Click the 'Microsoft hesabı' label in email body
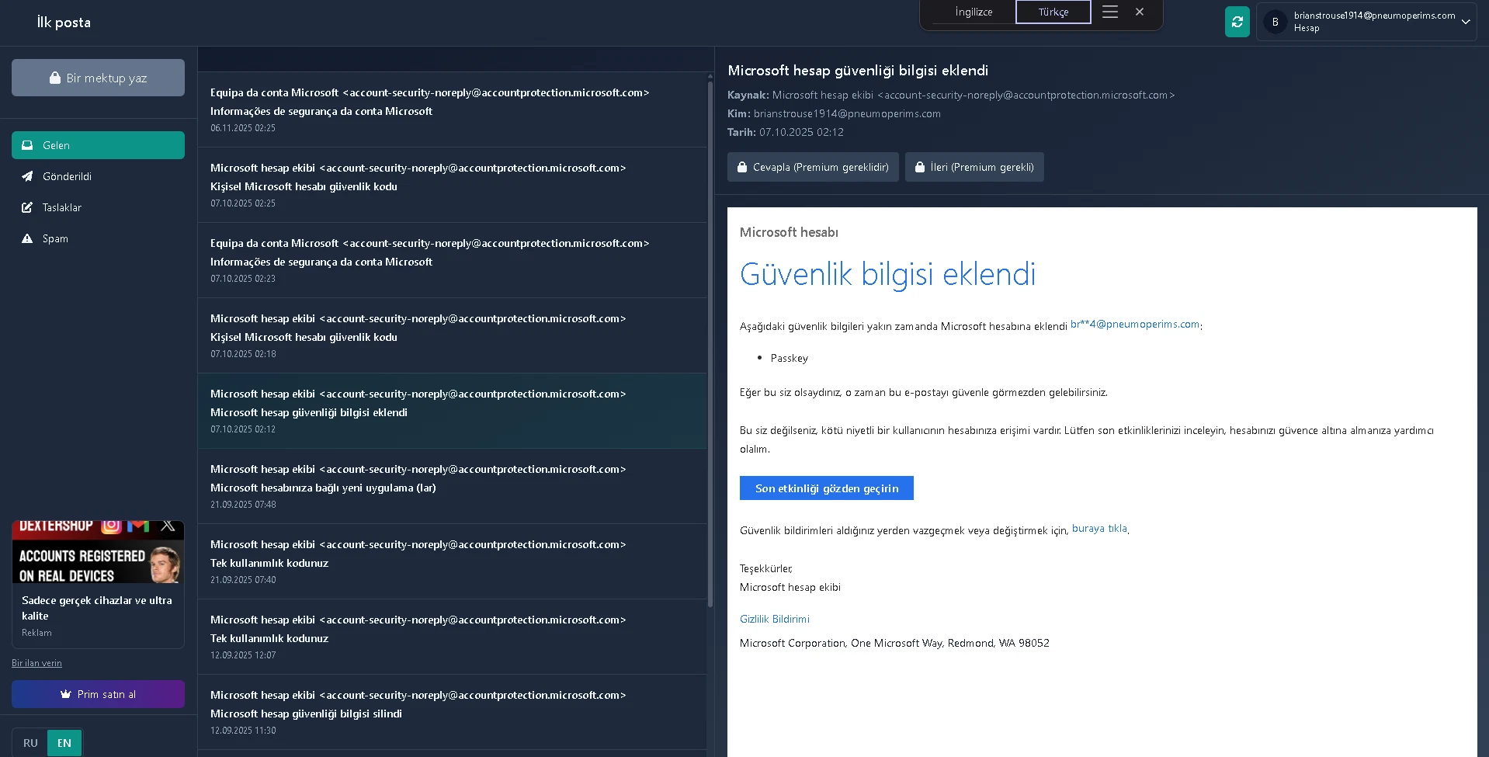 789,232
